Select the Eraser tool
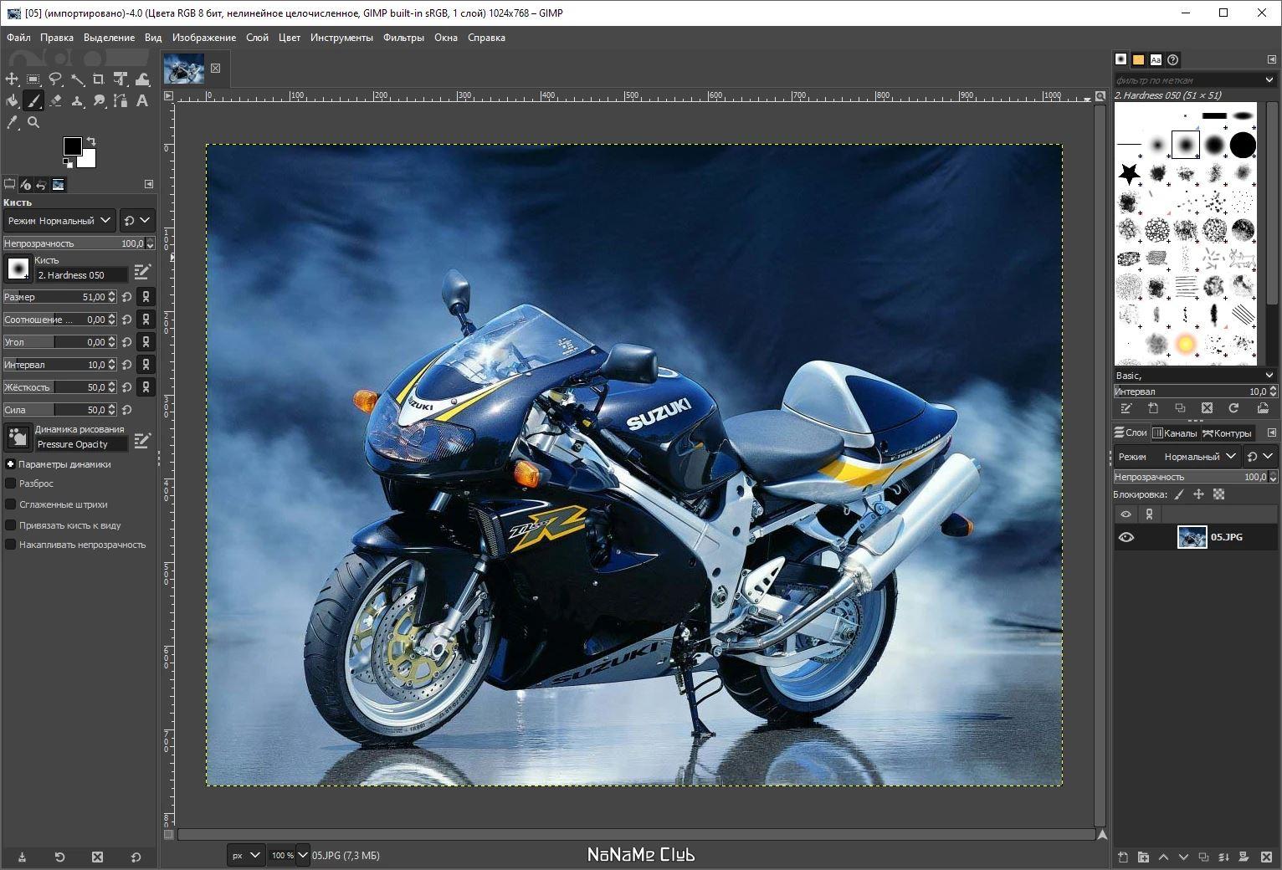Screen dimensions: 1282x870 click(55, 100)
